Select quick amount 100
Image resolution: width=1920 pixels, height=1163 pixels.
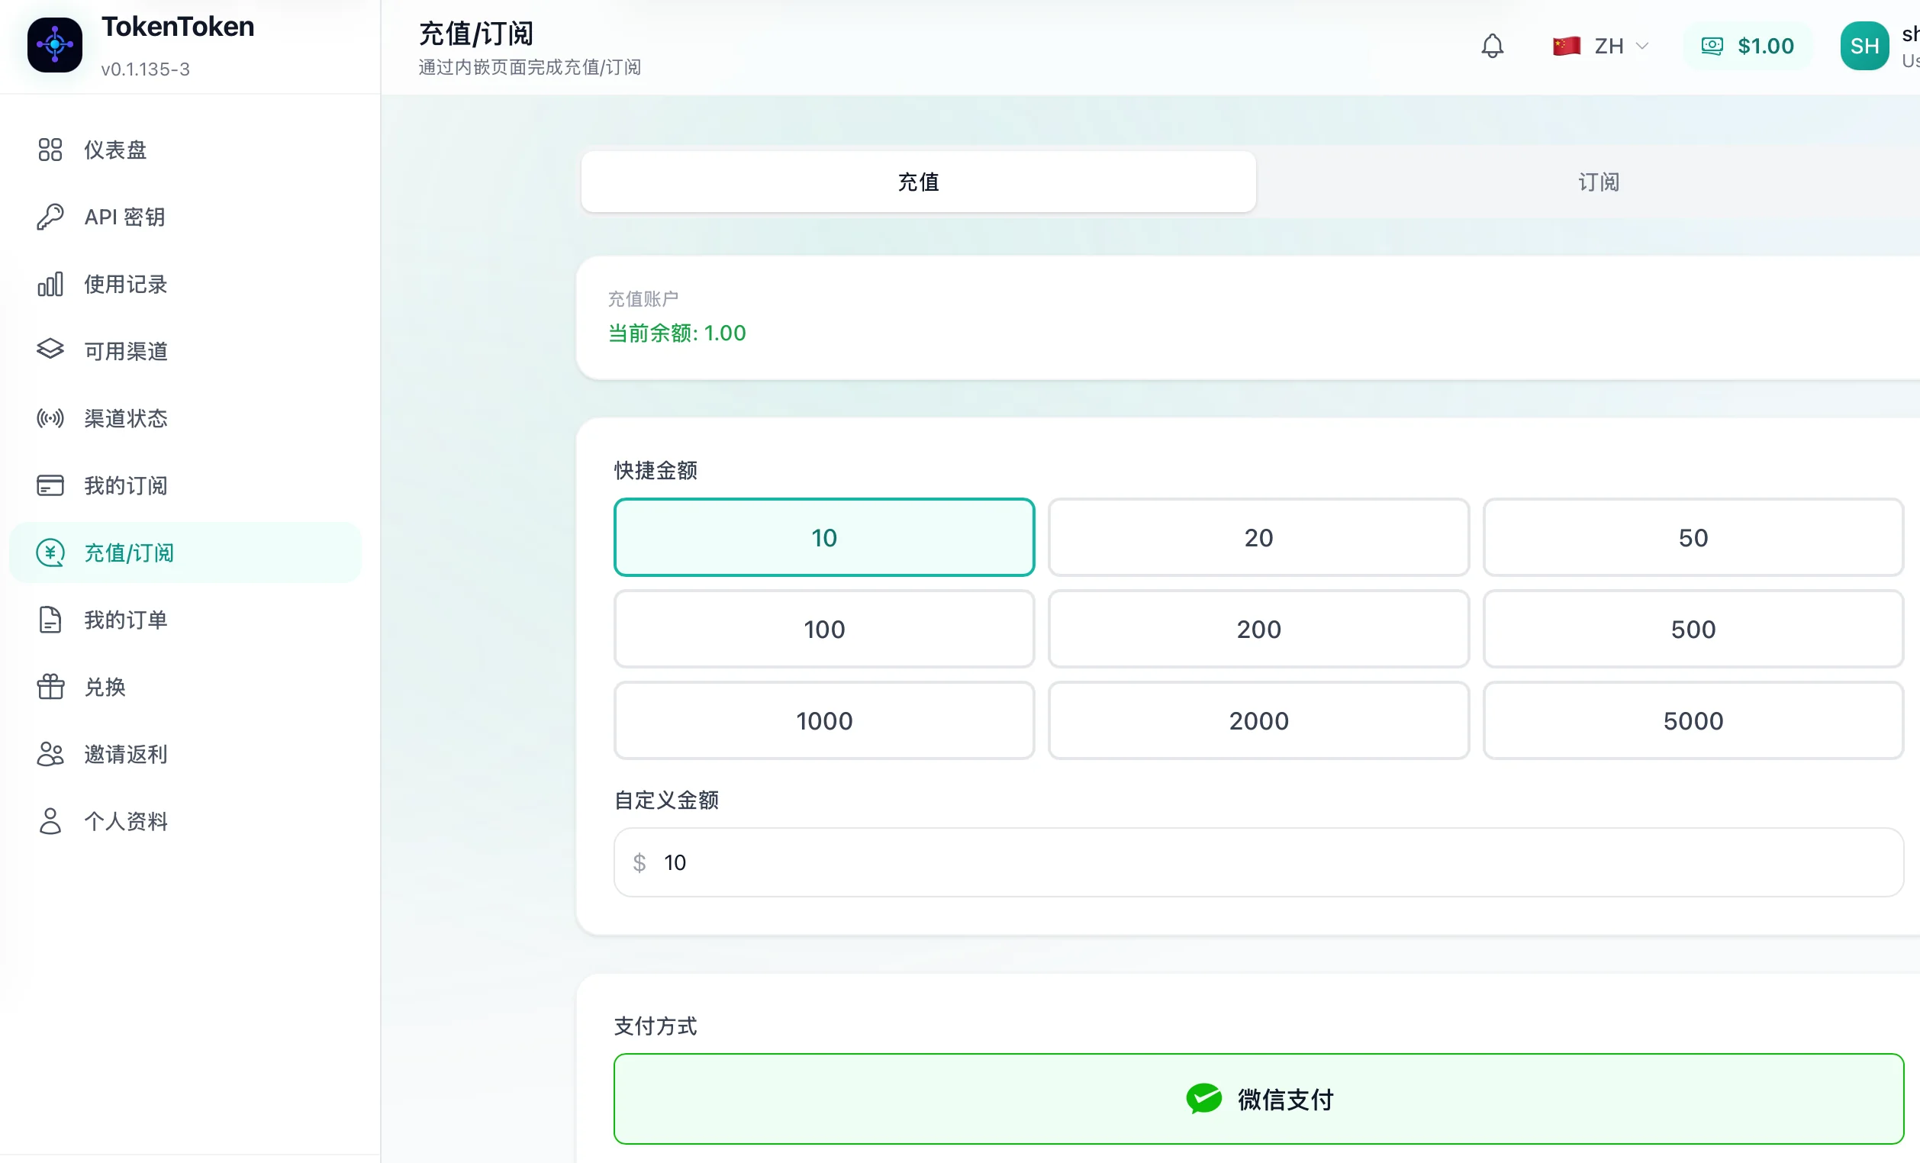(x=823, y=629)
